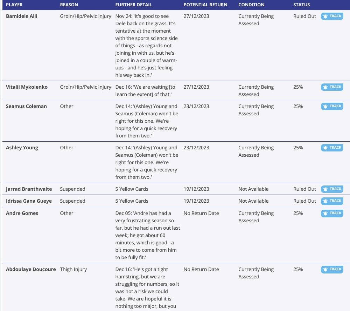Click the POTENTIAL RETURN column header
This screenshot has width=350, height=311.
tap(205, 5)
